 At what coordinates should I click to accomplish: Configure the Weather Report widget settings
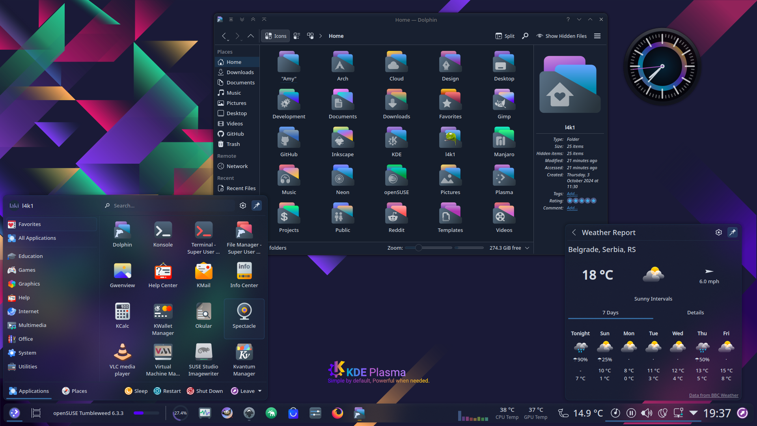718,232
